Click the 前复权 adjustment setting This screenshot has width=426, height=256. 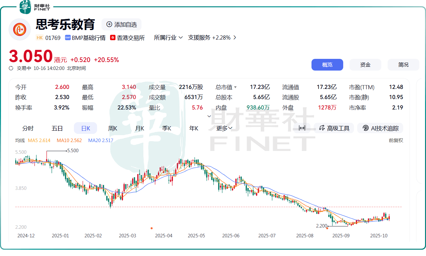(x=396, y=140)
